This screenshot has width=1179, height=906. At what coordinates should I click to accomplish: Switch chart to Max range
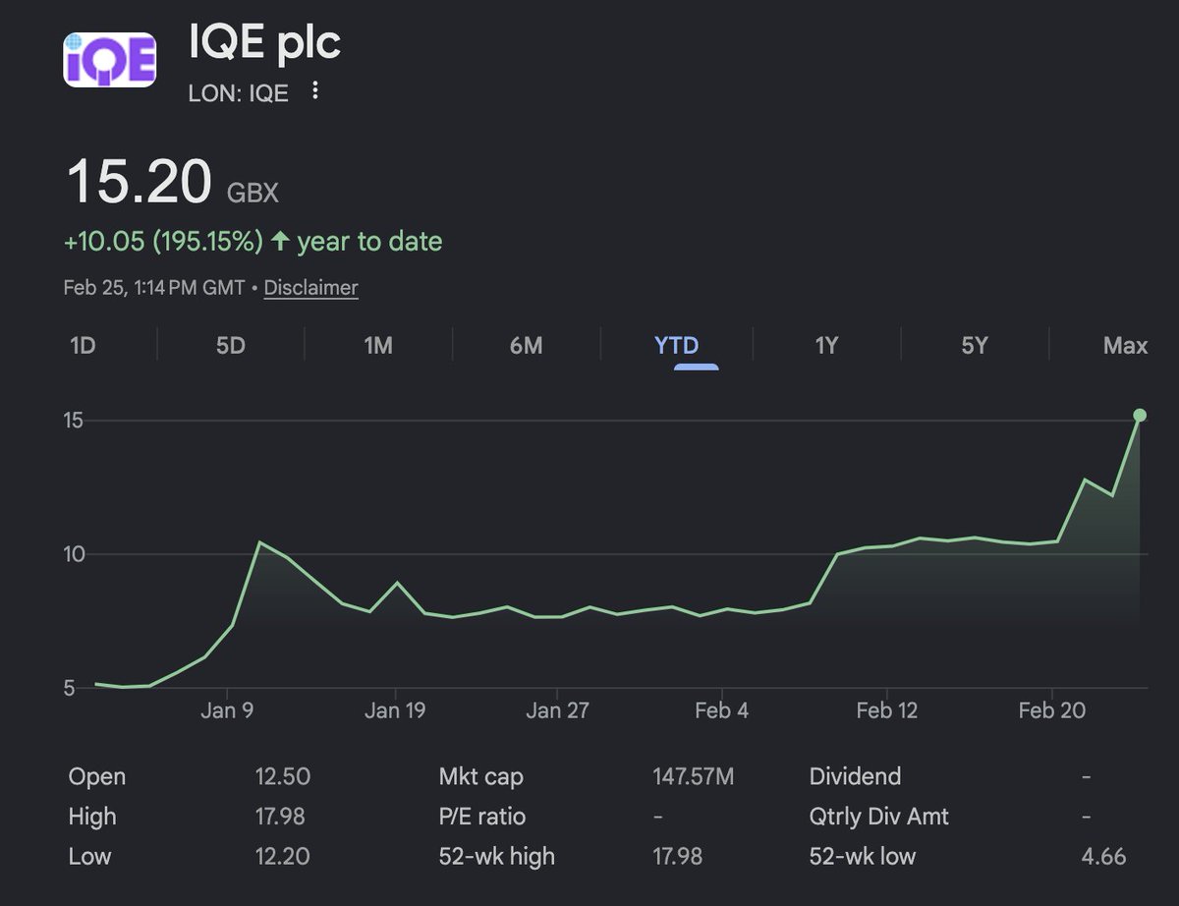[1125, 346]
